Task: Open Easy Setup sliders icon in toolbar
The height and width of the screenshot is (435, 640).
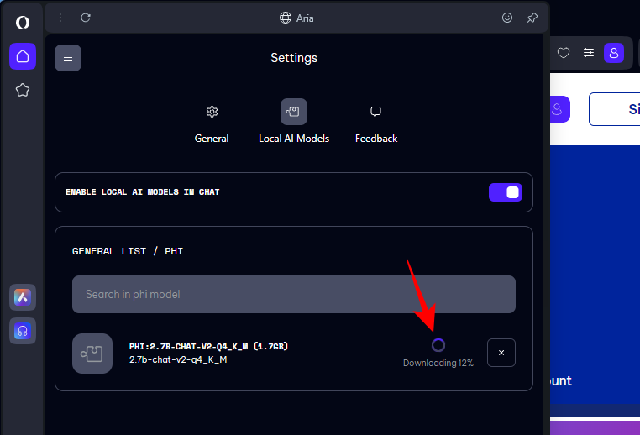Action: coord(589,53)
